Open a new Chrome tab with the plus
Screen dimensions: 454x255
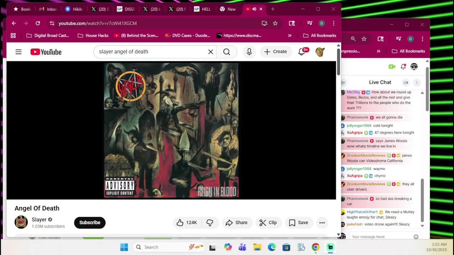point(273,9)
